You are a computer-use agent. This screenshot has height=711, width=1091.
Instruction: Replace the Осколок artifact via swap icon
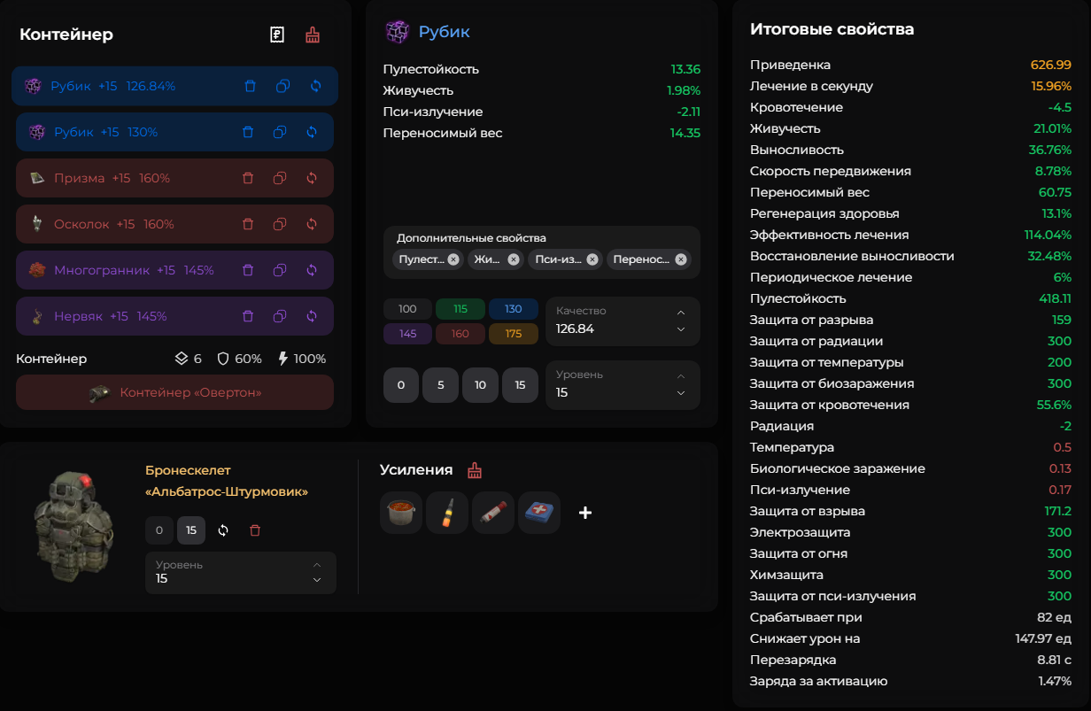pyautogui.click(x=312, y=224)
